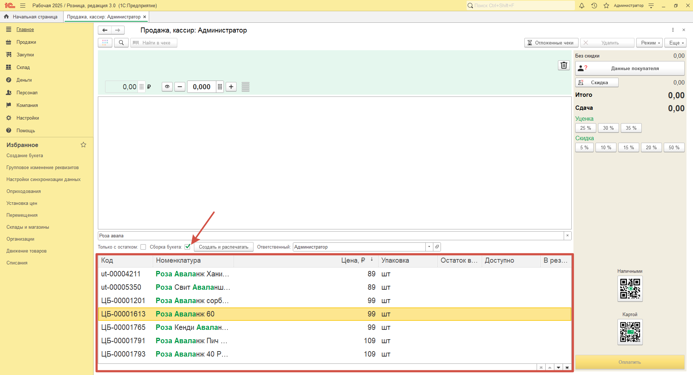693x375 pixels.
Task: Apply the 10 % discount button
Action: pyautogui.click(x=606, y=147)
